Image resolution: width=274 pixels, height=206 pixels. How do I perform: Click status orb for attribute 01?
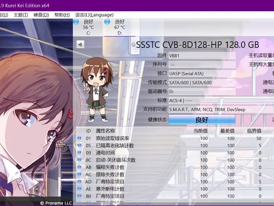coord(79,138)
